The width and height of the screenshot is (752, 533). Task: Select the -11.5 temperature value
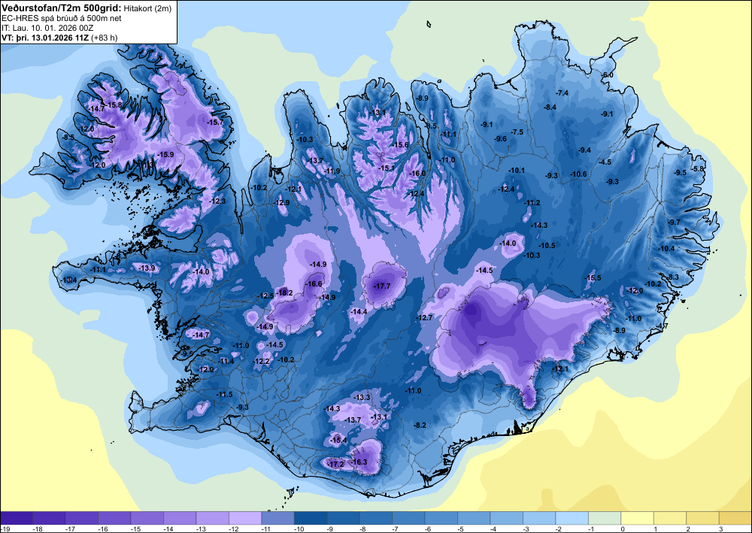point(224,394)
